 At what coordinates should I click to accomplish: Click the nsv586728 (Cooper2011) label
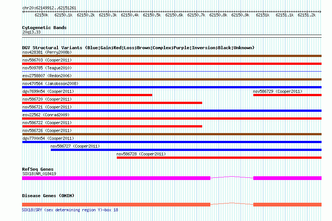[141, 154]
